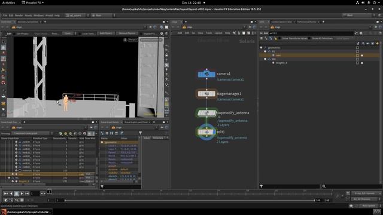This screenshot has height=215, width=383.
Task: Select the camera1 node icon
Action: pyautogui.click(x=206, y=74)
